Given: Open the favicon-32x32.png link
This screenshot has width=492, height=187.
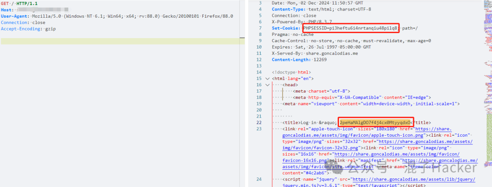Looking at the screenshot, I should 378,145.
